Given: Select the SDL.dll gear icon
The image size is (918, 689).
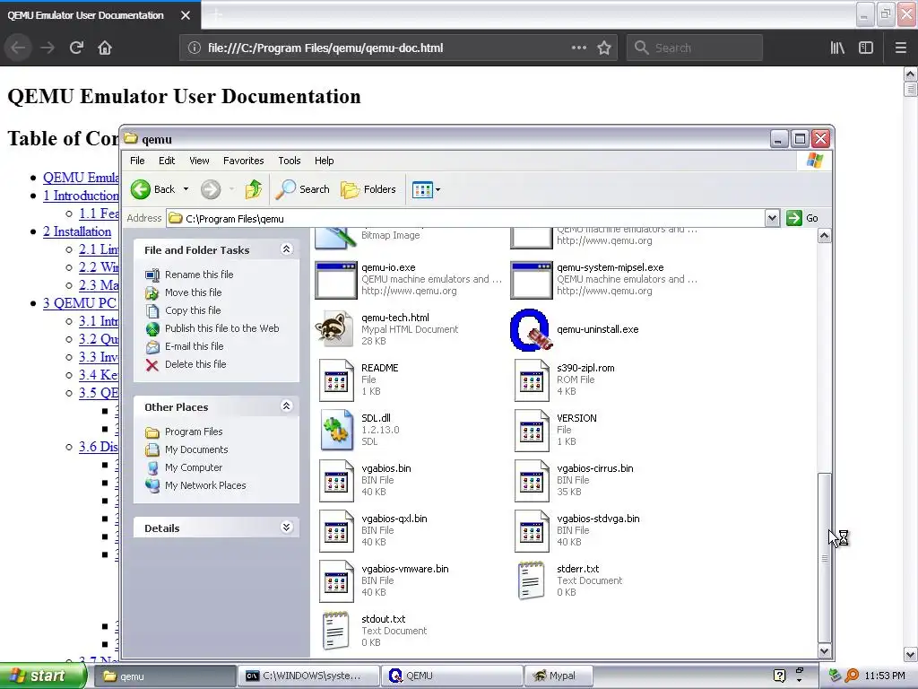Looking at the screenshot, I should [x=336, y=430].
